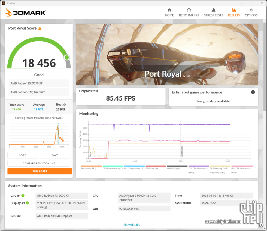267x231 pixels.
Task: Click the '85.45 FPS' graphics test result
Action: click(121, 98)
